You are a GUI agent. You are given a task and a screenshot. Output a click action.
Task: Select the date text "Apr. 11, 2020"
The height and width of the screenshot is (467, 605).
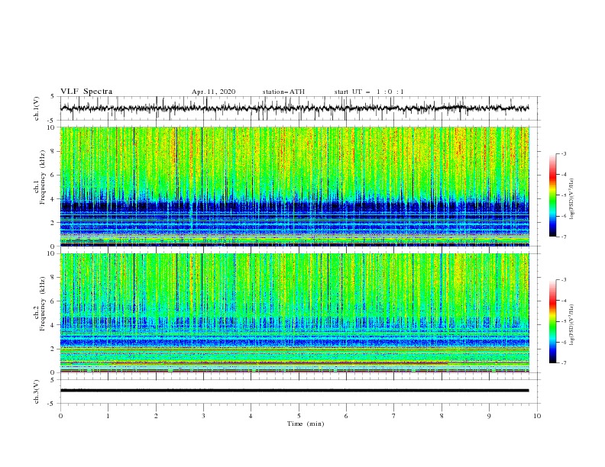pos(213,92)
